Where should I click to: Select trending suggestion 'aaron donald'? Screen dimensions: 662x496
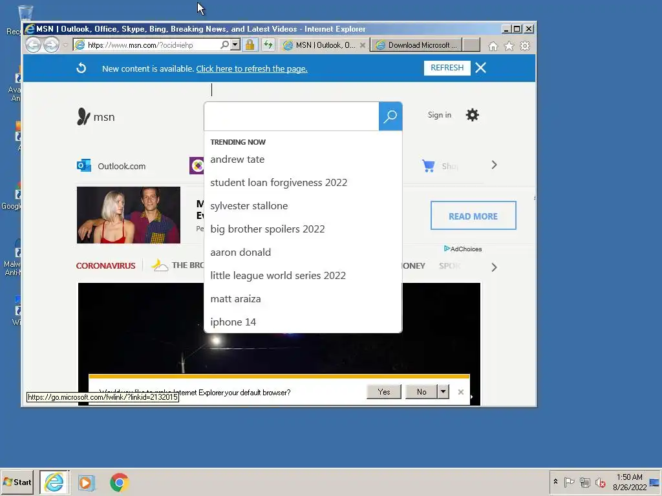point(240,253)
